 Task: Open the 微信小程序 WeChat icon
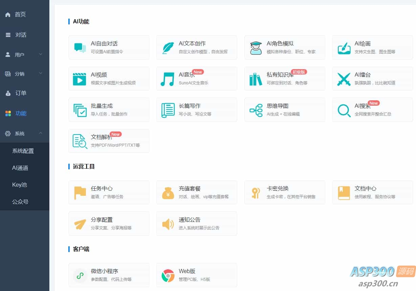coord(80,275)
